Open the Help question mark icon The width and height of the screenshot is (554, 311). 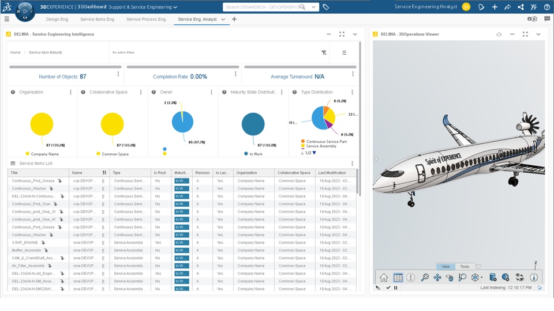547,7
